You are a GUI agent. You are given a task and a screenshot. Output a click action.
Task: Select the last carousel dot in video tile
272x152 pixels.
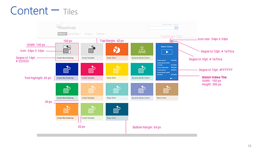176,79
